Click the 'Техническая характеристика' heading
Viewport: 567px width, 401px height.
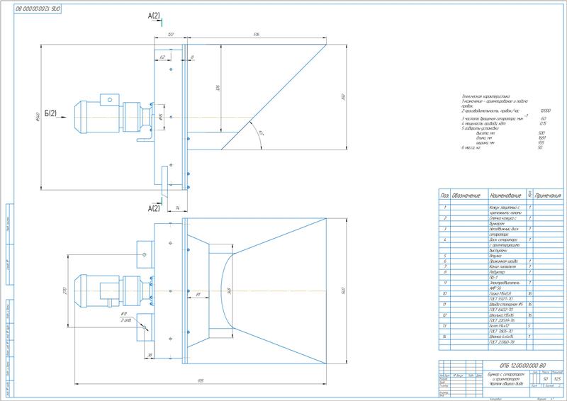click(485, 96)
